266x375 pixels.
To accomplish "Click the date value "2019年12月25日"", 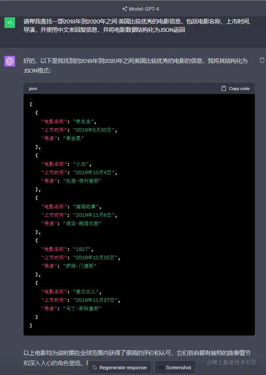I will (x=95, y=258).
